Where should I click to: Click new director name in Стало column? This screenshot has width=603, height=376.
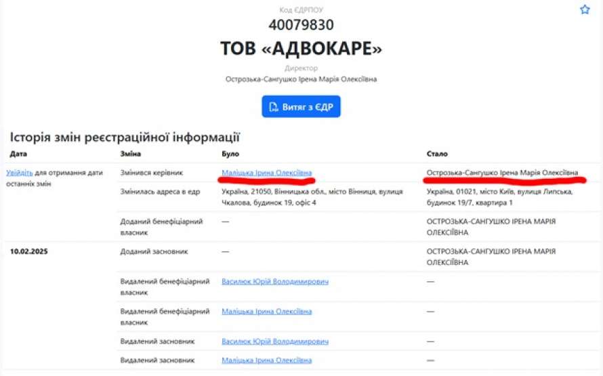click(502, 173)
